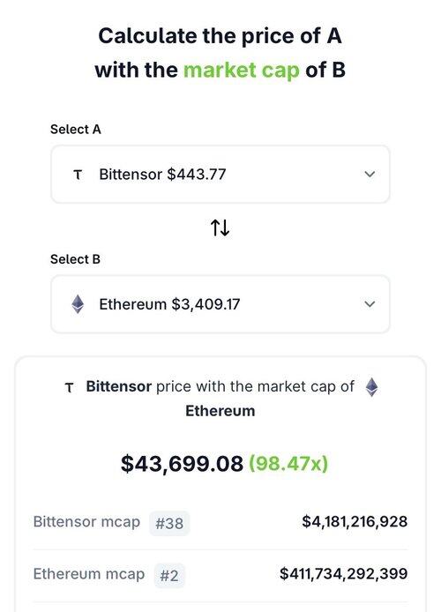Click the Ethereum mcap label
Screen dimensions: 441x612
click(x=89, y=574)
